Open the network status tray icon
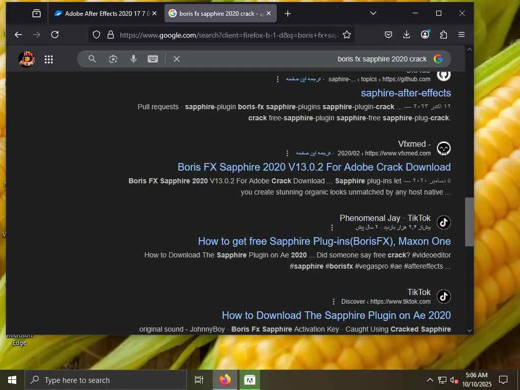Viewport: 520px width, 390px height. (442, 380)
